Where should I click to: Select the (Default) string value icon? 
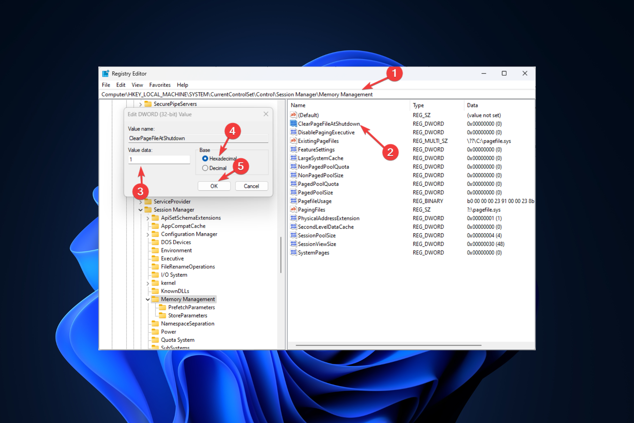293,115
